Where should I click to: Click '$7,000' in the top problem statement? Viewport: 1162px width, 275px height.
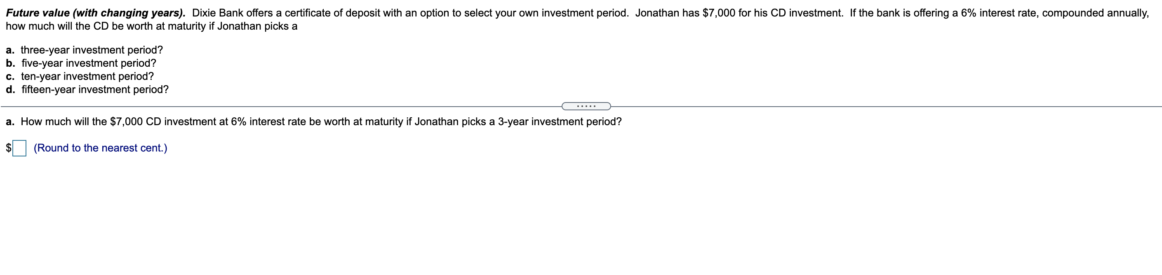[719, 13]
